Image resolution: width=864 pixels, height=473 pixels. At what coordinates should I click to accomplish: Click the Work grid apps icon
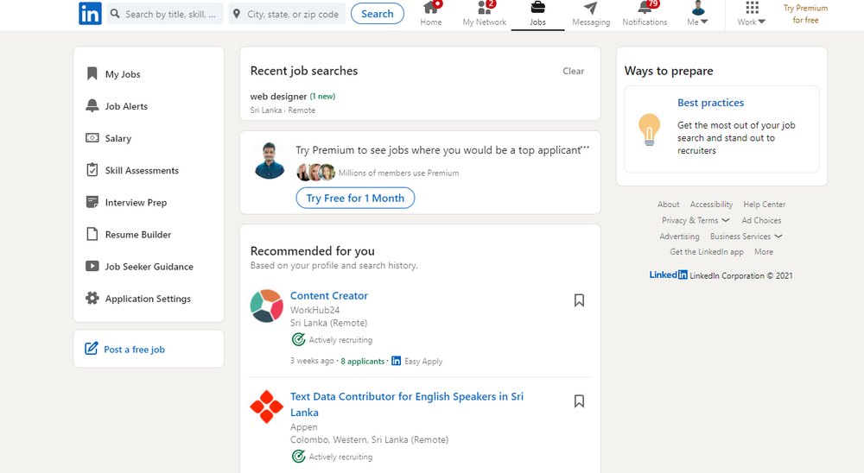pyautogui.click(x=752, y=7)
